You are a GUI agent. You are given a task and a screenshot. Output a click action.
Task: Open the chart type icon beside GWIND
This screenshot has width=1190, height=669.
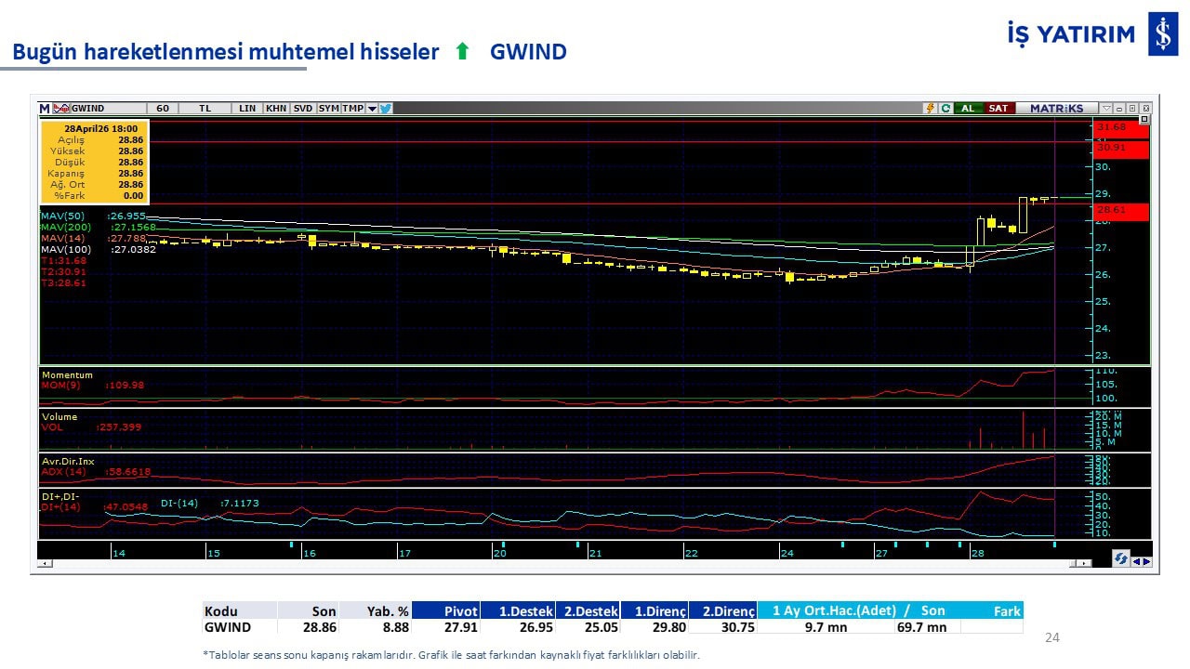click(x=61, y=109)
